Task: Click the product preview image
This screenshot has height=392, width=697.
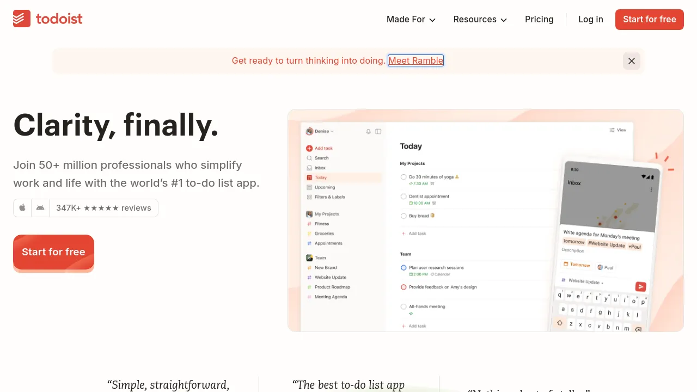Action: tap(486, 220)
